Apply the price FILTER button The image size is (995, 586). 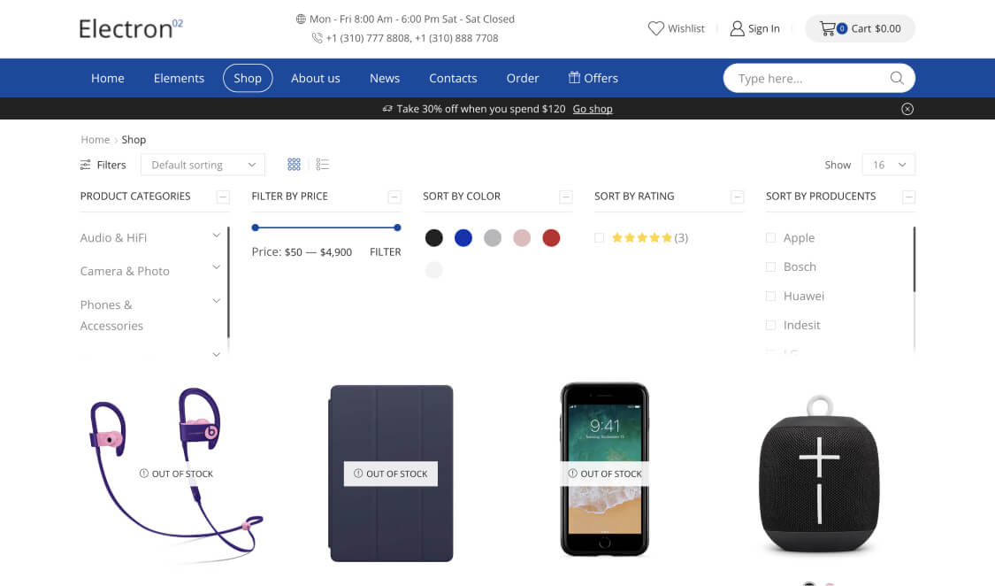[386, 252]
